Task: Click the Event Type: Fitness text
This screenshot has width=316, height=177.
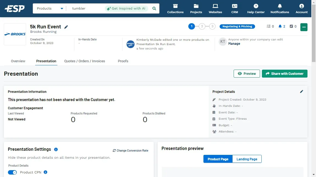Action: point(233,119)
